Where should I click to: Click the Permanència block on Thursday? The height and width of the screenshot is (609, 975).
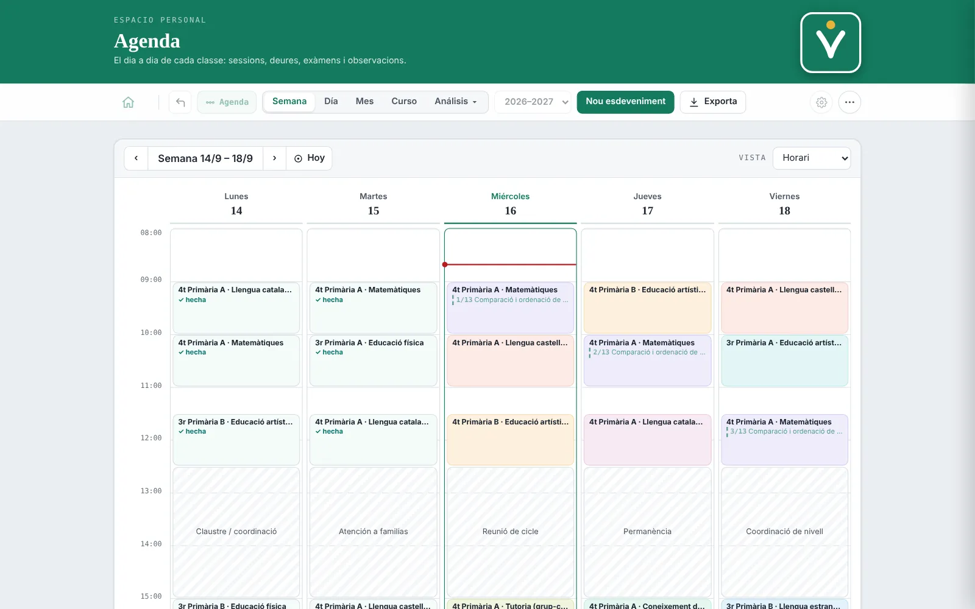(648, 532)
